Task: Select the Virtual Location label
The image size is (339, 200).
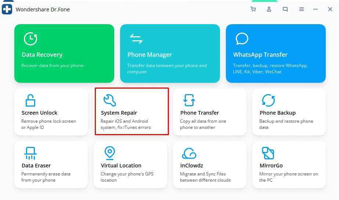Action: tap(121, 166)
